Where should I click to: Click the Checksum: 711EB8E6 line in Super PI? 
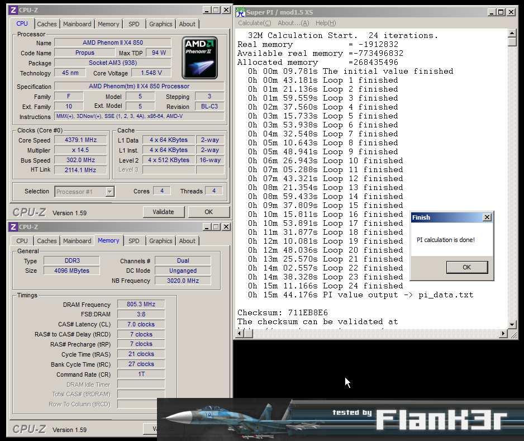pyautogui.click(x=283, y=312)
